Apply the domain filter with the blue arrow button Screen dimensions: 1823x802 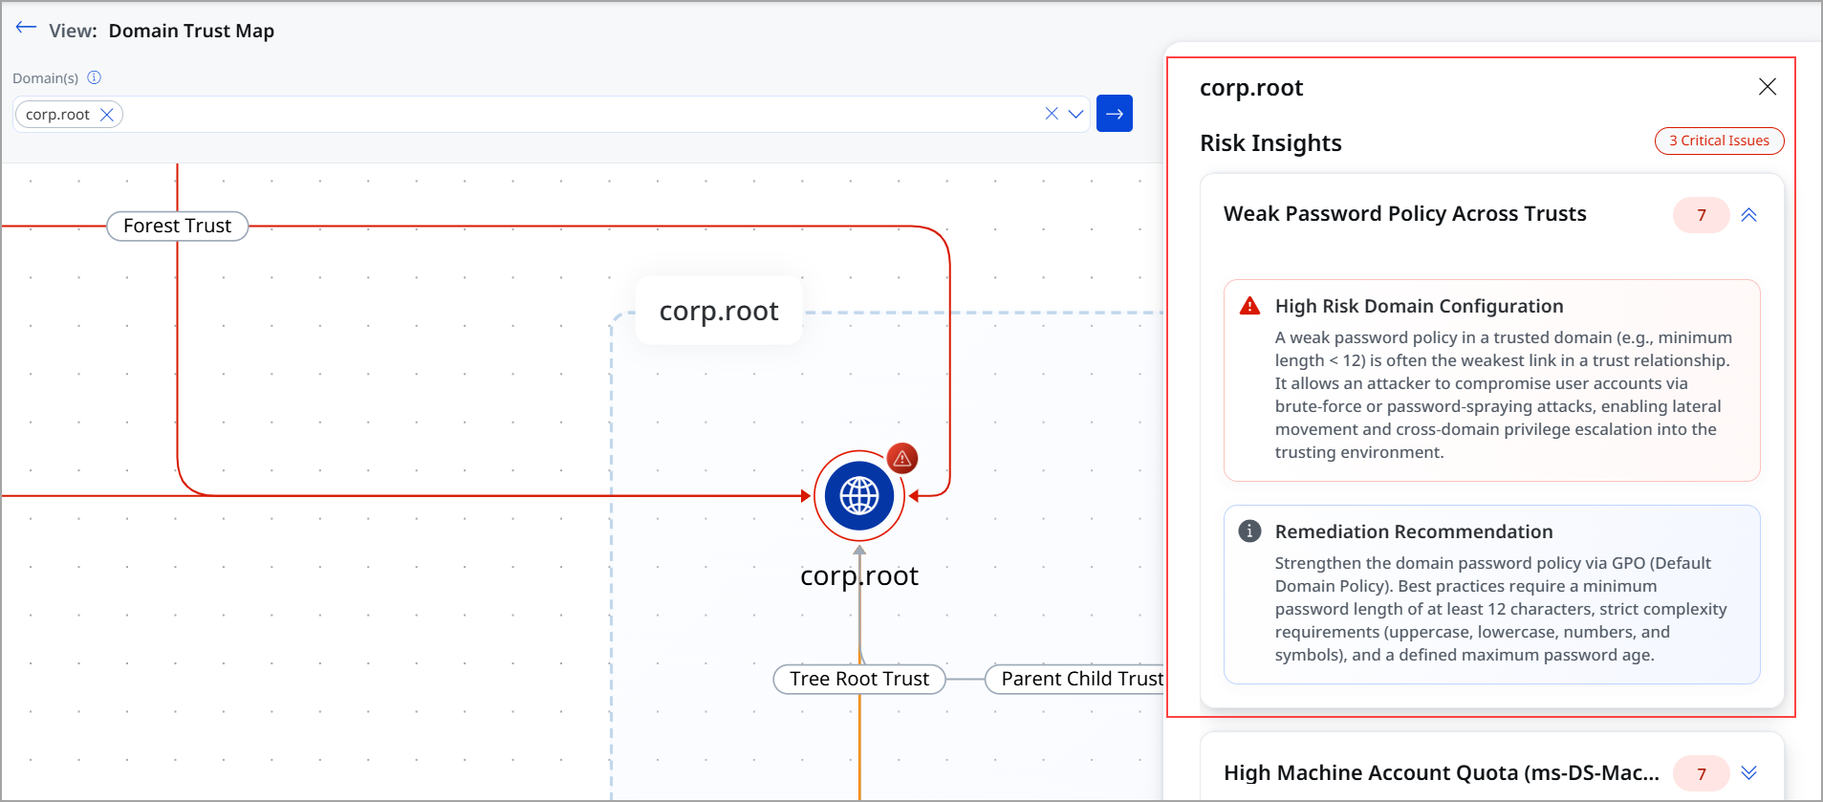(1115, 114)
